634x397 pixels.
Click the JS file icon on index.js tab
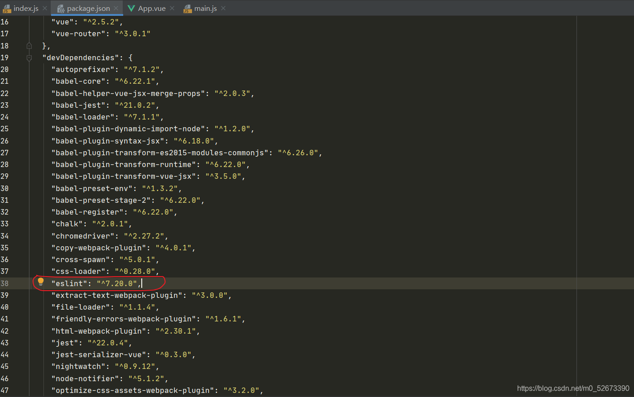pyautogui.click(x=7, y=9)
